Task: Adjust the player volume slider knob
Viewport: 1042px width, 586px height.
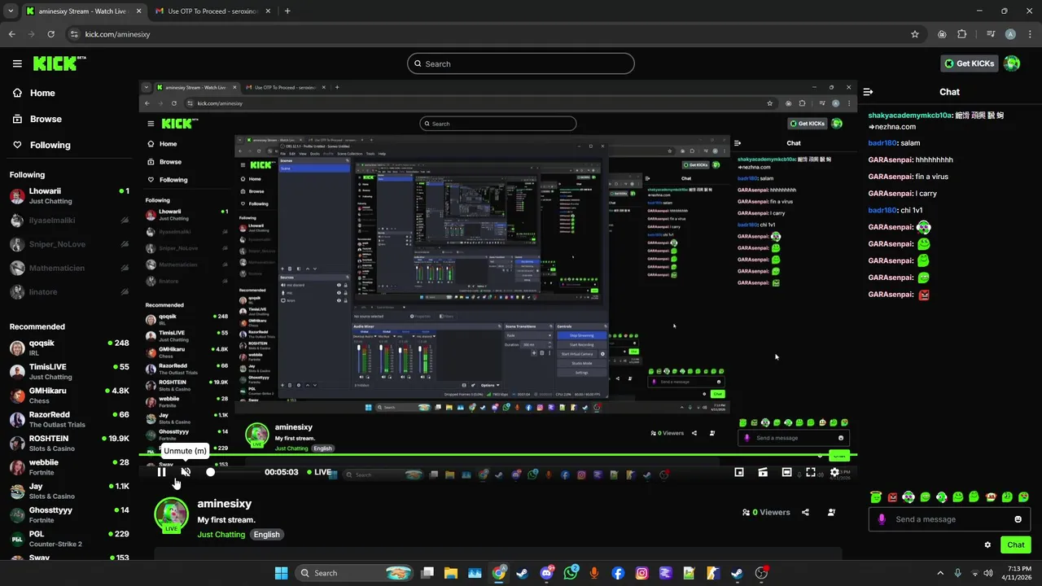Action: pos(211,472)
